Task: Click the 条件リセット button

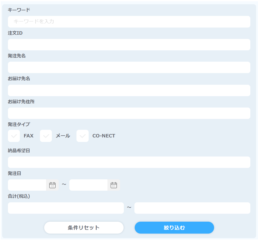Action: coord(84,227)
